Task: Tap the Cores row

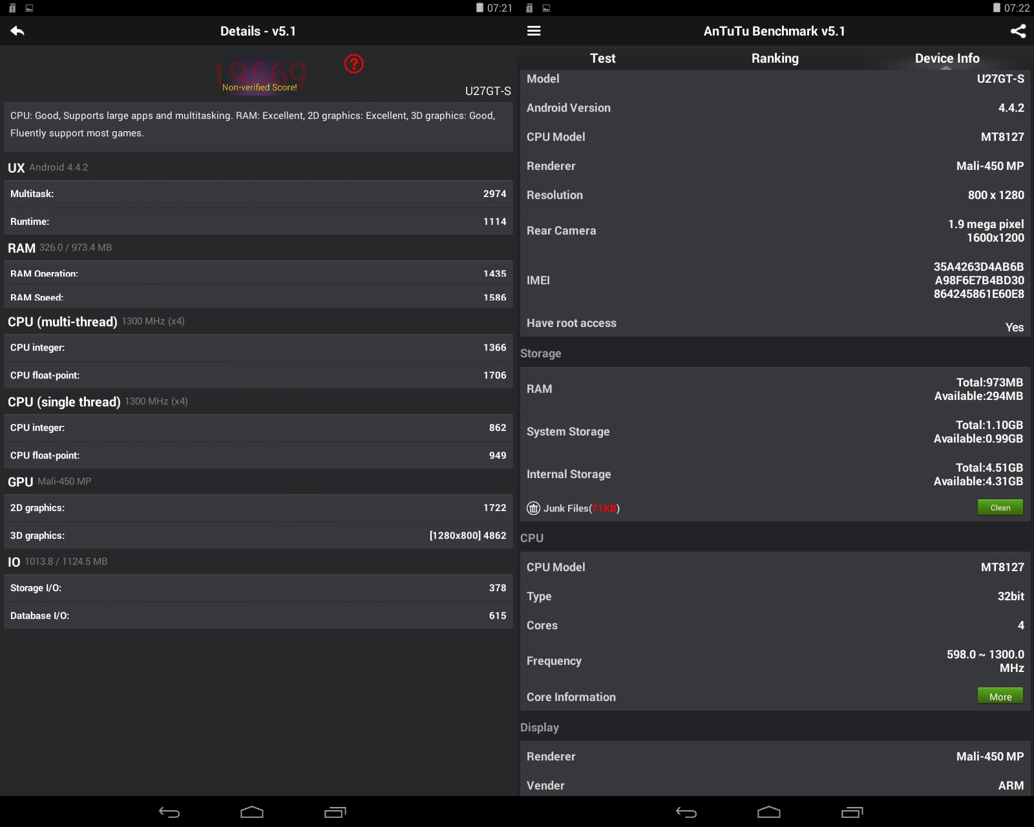Action: click(775, 625)
